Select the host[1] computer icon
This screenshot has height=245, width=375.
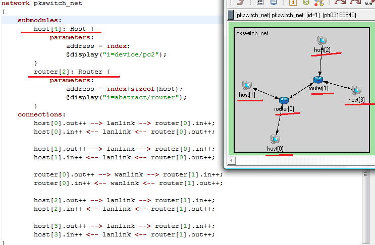247,85
